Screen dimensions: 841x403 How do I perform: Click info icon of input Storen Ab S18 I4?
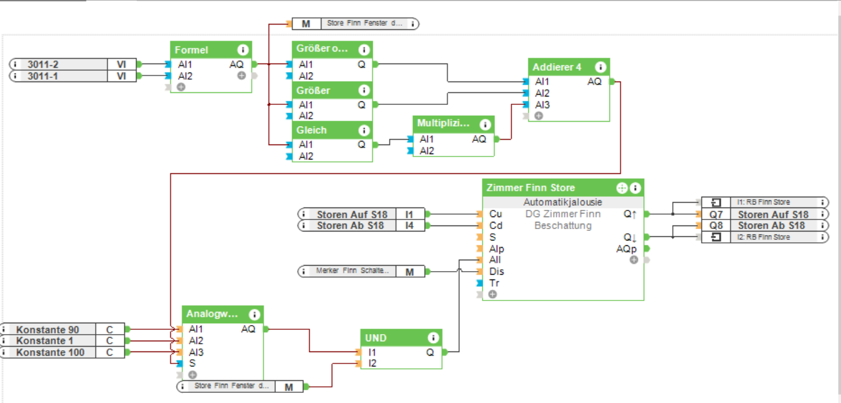[304, 225]
